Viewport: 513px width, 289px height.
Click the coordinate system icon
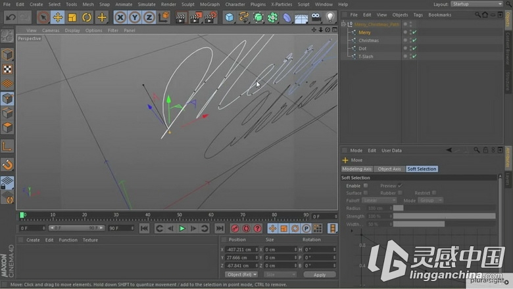coord(164,17)
